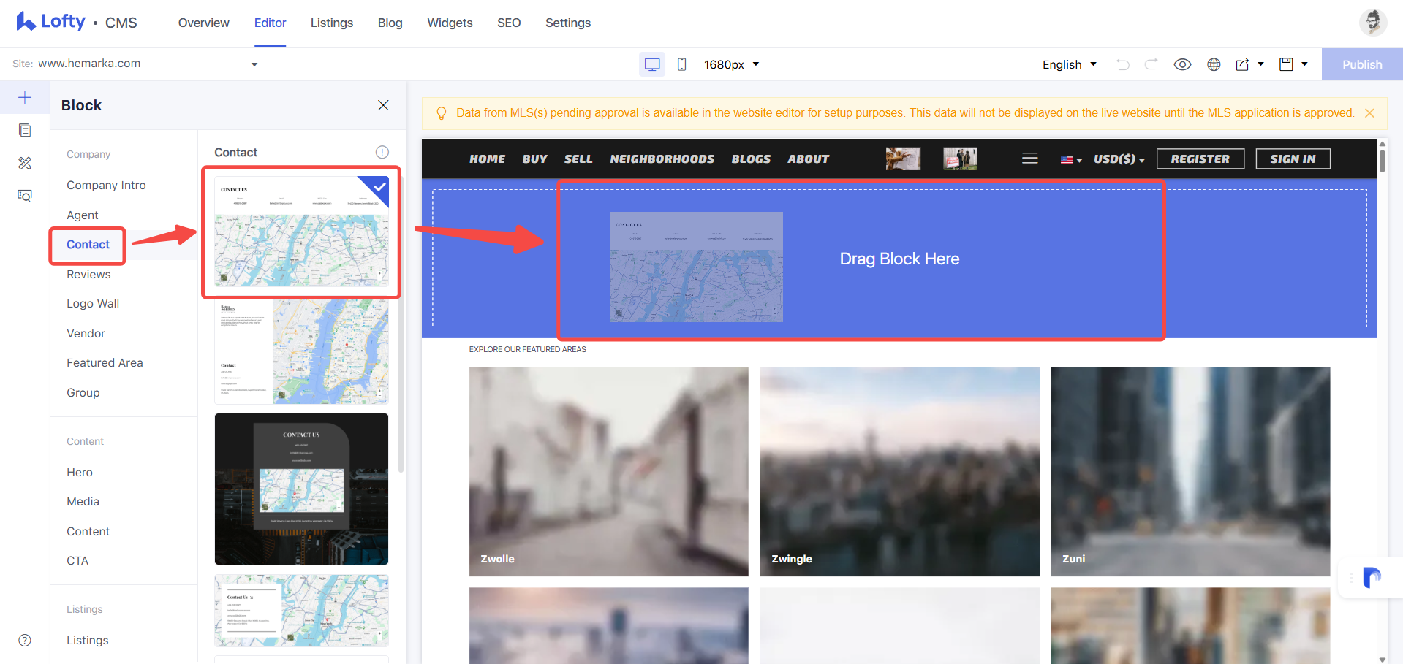Select desktop view icon
This screenshot has width=1403, height=664.
[x=652, y=64]
